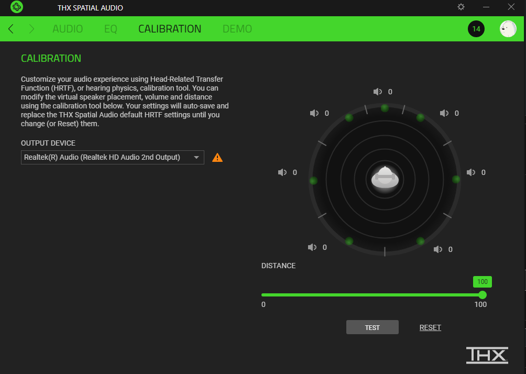The height and width of the screenshot is (374, 526).
Task: Click the front right speaker volume icon
Action: [444, 113]
